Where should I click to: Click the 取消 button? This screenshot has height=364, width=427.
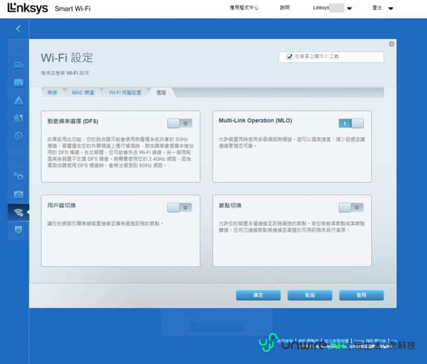pyautogui.click(x=310, y=294)
